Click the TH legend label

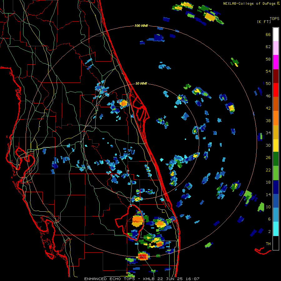[268, 244]
